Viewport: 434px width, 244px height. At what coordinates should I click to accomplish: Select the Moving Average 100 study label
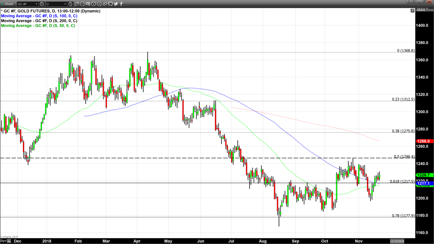click(x=39, y=16)
